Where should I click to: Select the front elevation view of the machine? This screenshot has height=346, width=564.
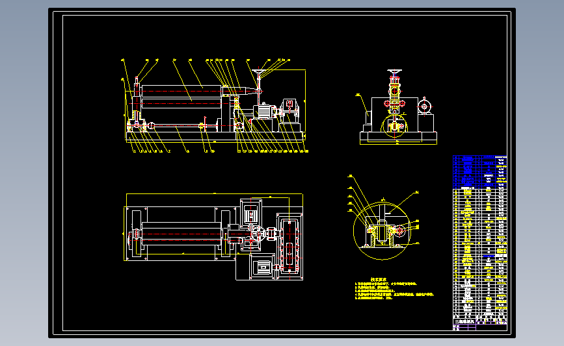(215, 106)
